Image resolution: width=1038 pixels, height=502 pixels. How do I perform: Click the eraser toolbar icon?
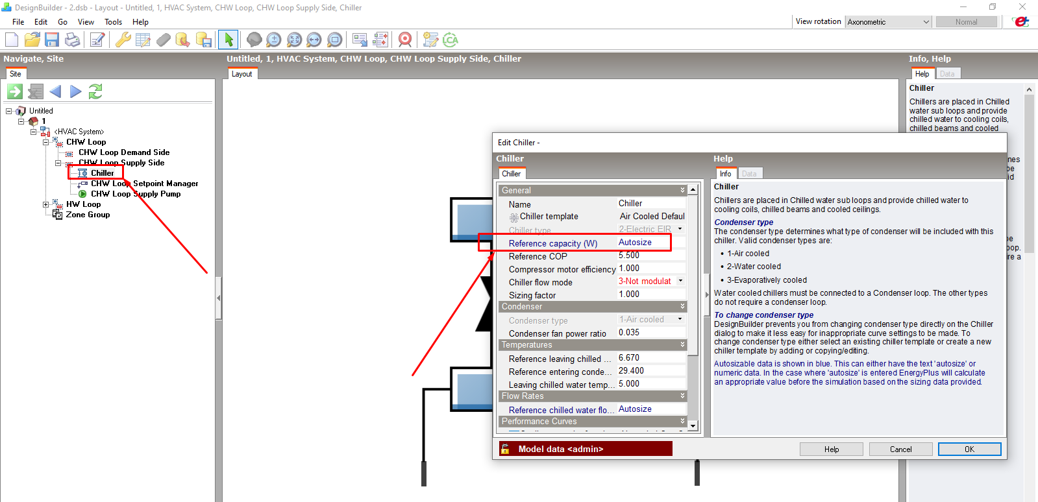[x=164, y=40]
